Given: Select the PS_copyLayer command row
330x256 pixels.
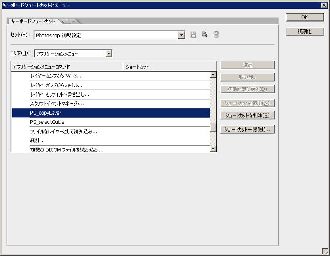Looking at the screenshot, I should (x=111, y=113).
